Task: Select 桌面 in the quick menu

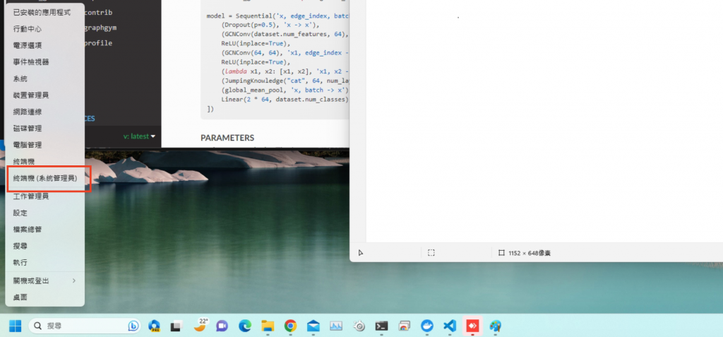Action: click(44, 297)
